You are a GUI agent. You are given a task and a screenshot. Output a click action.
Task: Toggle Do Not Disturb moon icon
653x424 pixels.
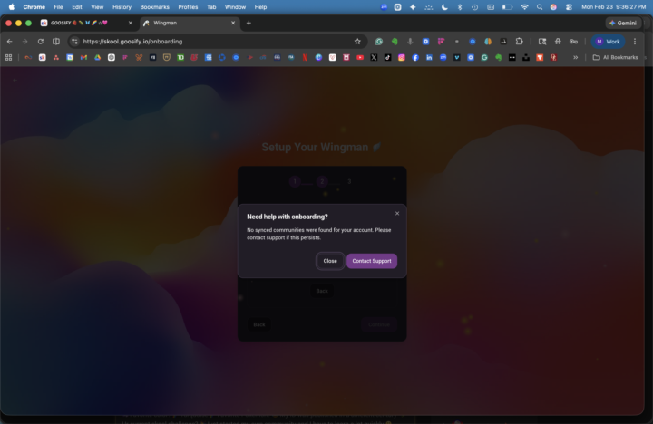click(444, 7)
